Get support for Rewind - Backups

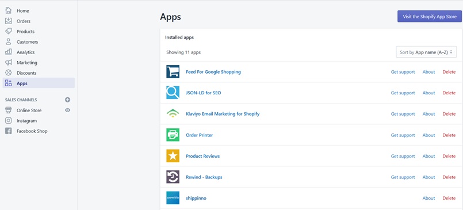[403, 177]
